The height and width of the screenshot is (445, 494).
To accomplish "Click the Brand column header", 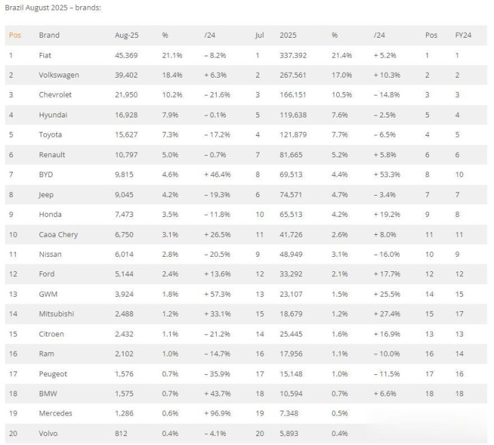I will click(49, 35).
